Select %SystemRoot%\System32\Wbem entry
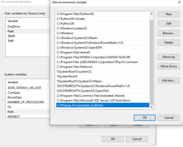 tap(103, 81)
